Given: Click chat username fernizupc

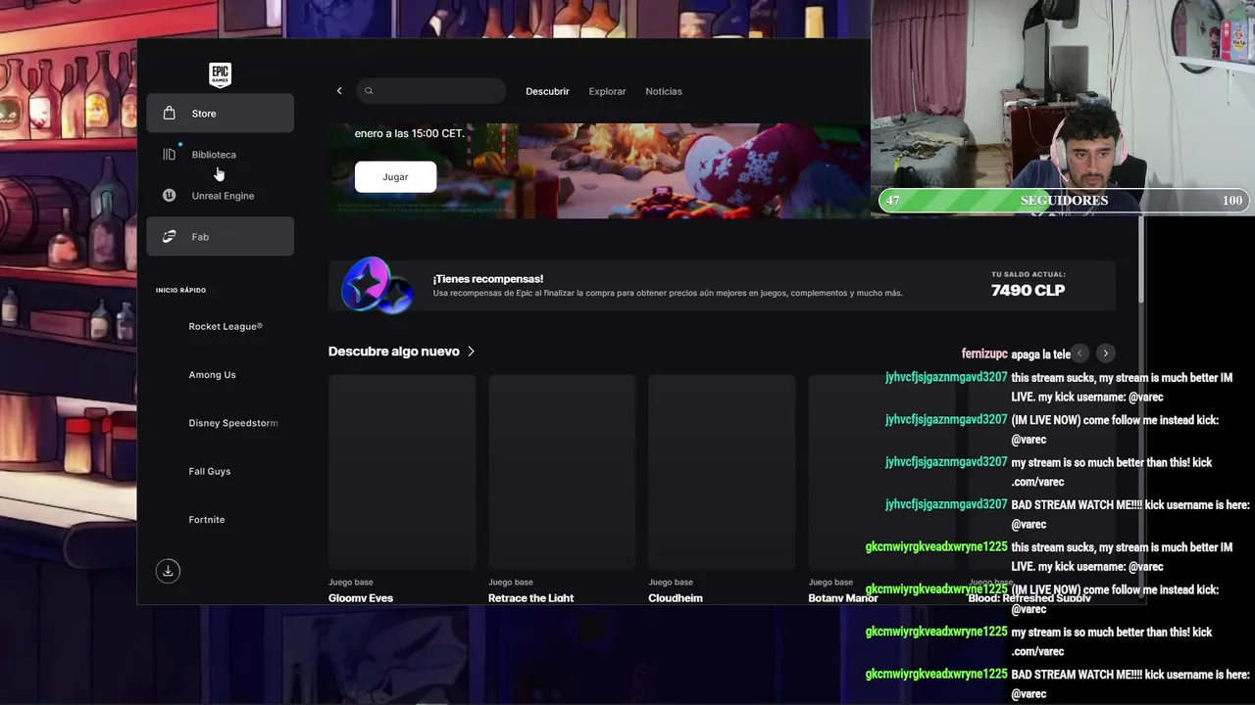Looking at the screenshot, I should pos(984,354).
